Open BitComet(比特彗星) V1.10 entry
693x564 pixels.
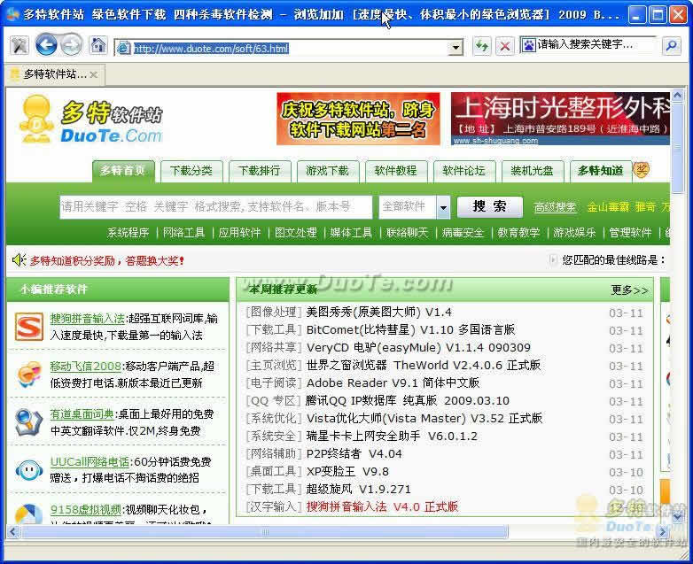[x=410, y=330]
